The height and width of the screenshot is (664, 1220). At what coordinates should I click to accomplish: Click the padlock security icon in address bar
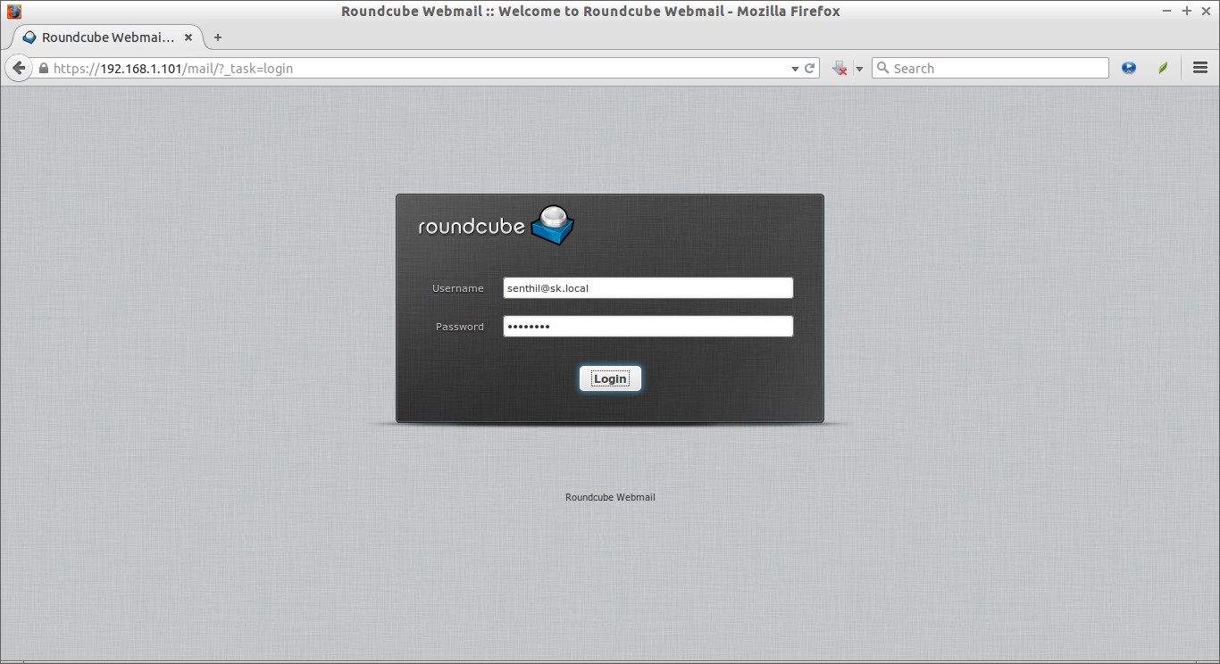click(x=43, y=68)
